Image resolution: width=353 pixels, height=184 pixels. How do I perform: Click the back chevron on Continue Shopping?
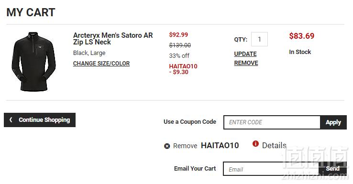[x=11, y=119]
